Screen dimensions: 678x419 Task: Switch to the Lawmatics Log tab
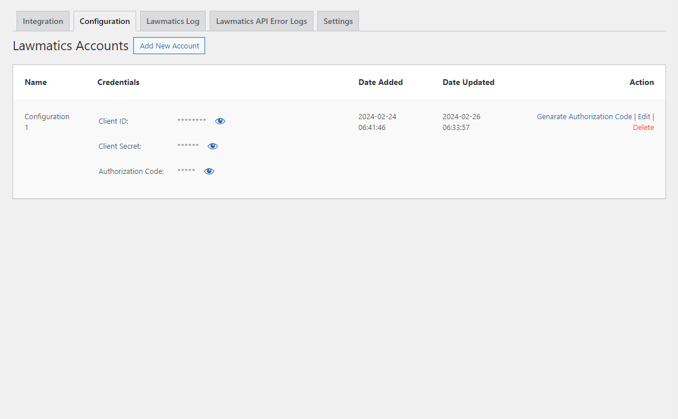173,21
